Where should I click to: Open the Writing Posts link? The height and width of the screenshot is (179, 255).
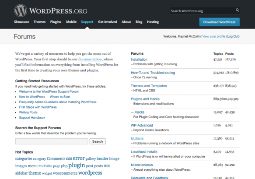pos(28,112)
